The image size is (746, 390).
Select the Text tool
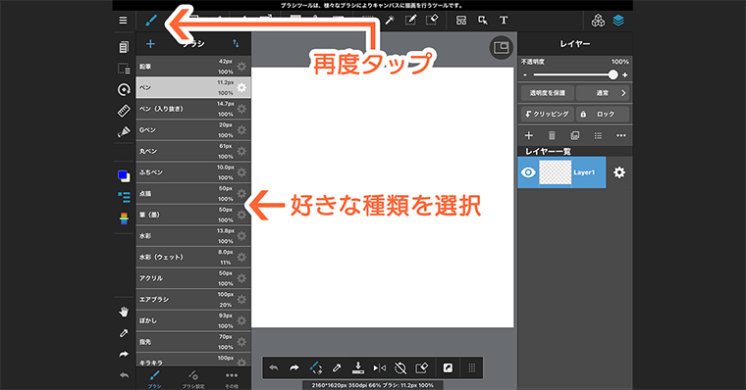504,21
